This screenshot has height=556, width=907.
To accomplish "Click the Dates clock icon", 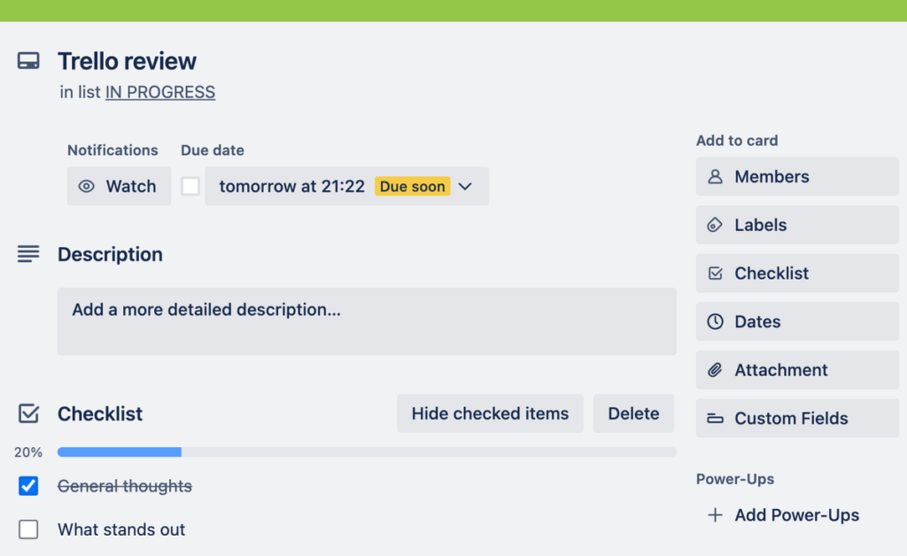I will coord(715,321).
